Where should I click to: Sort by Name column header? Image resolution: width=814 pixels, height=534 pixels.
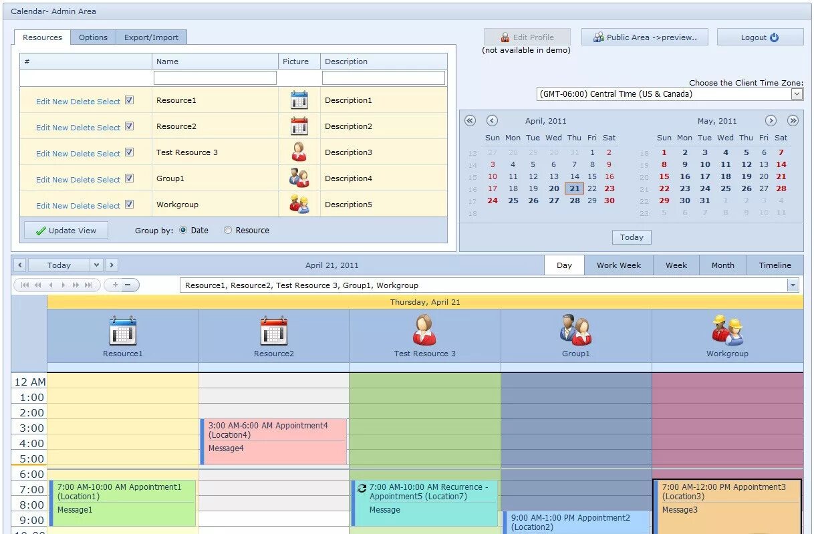[x=215, y=61]
